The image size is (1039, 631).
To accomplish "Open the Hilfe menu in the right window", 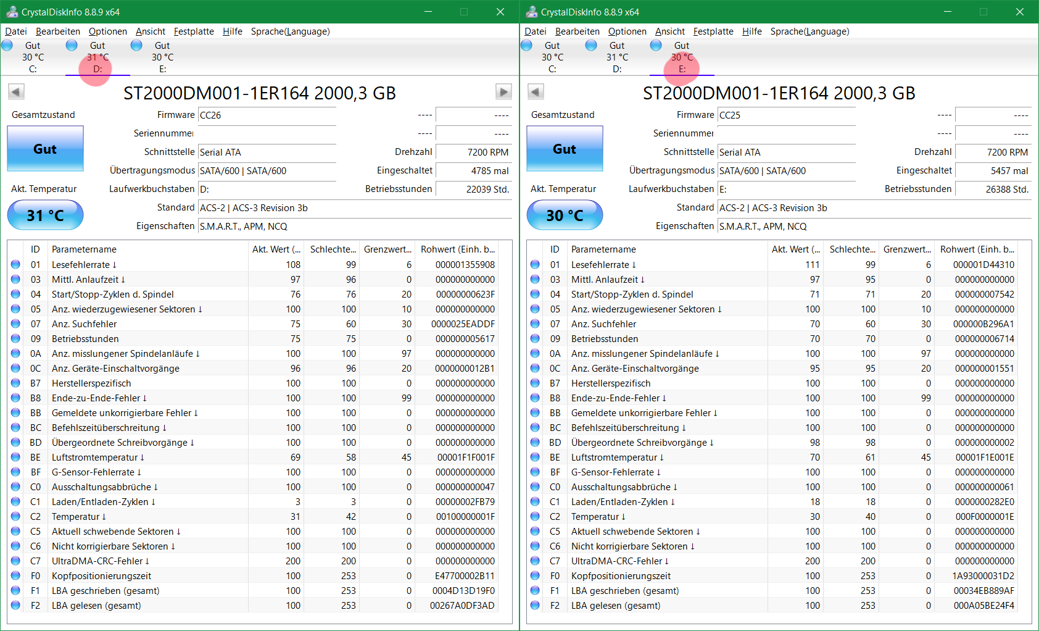I will click(751, 31).
